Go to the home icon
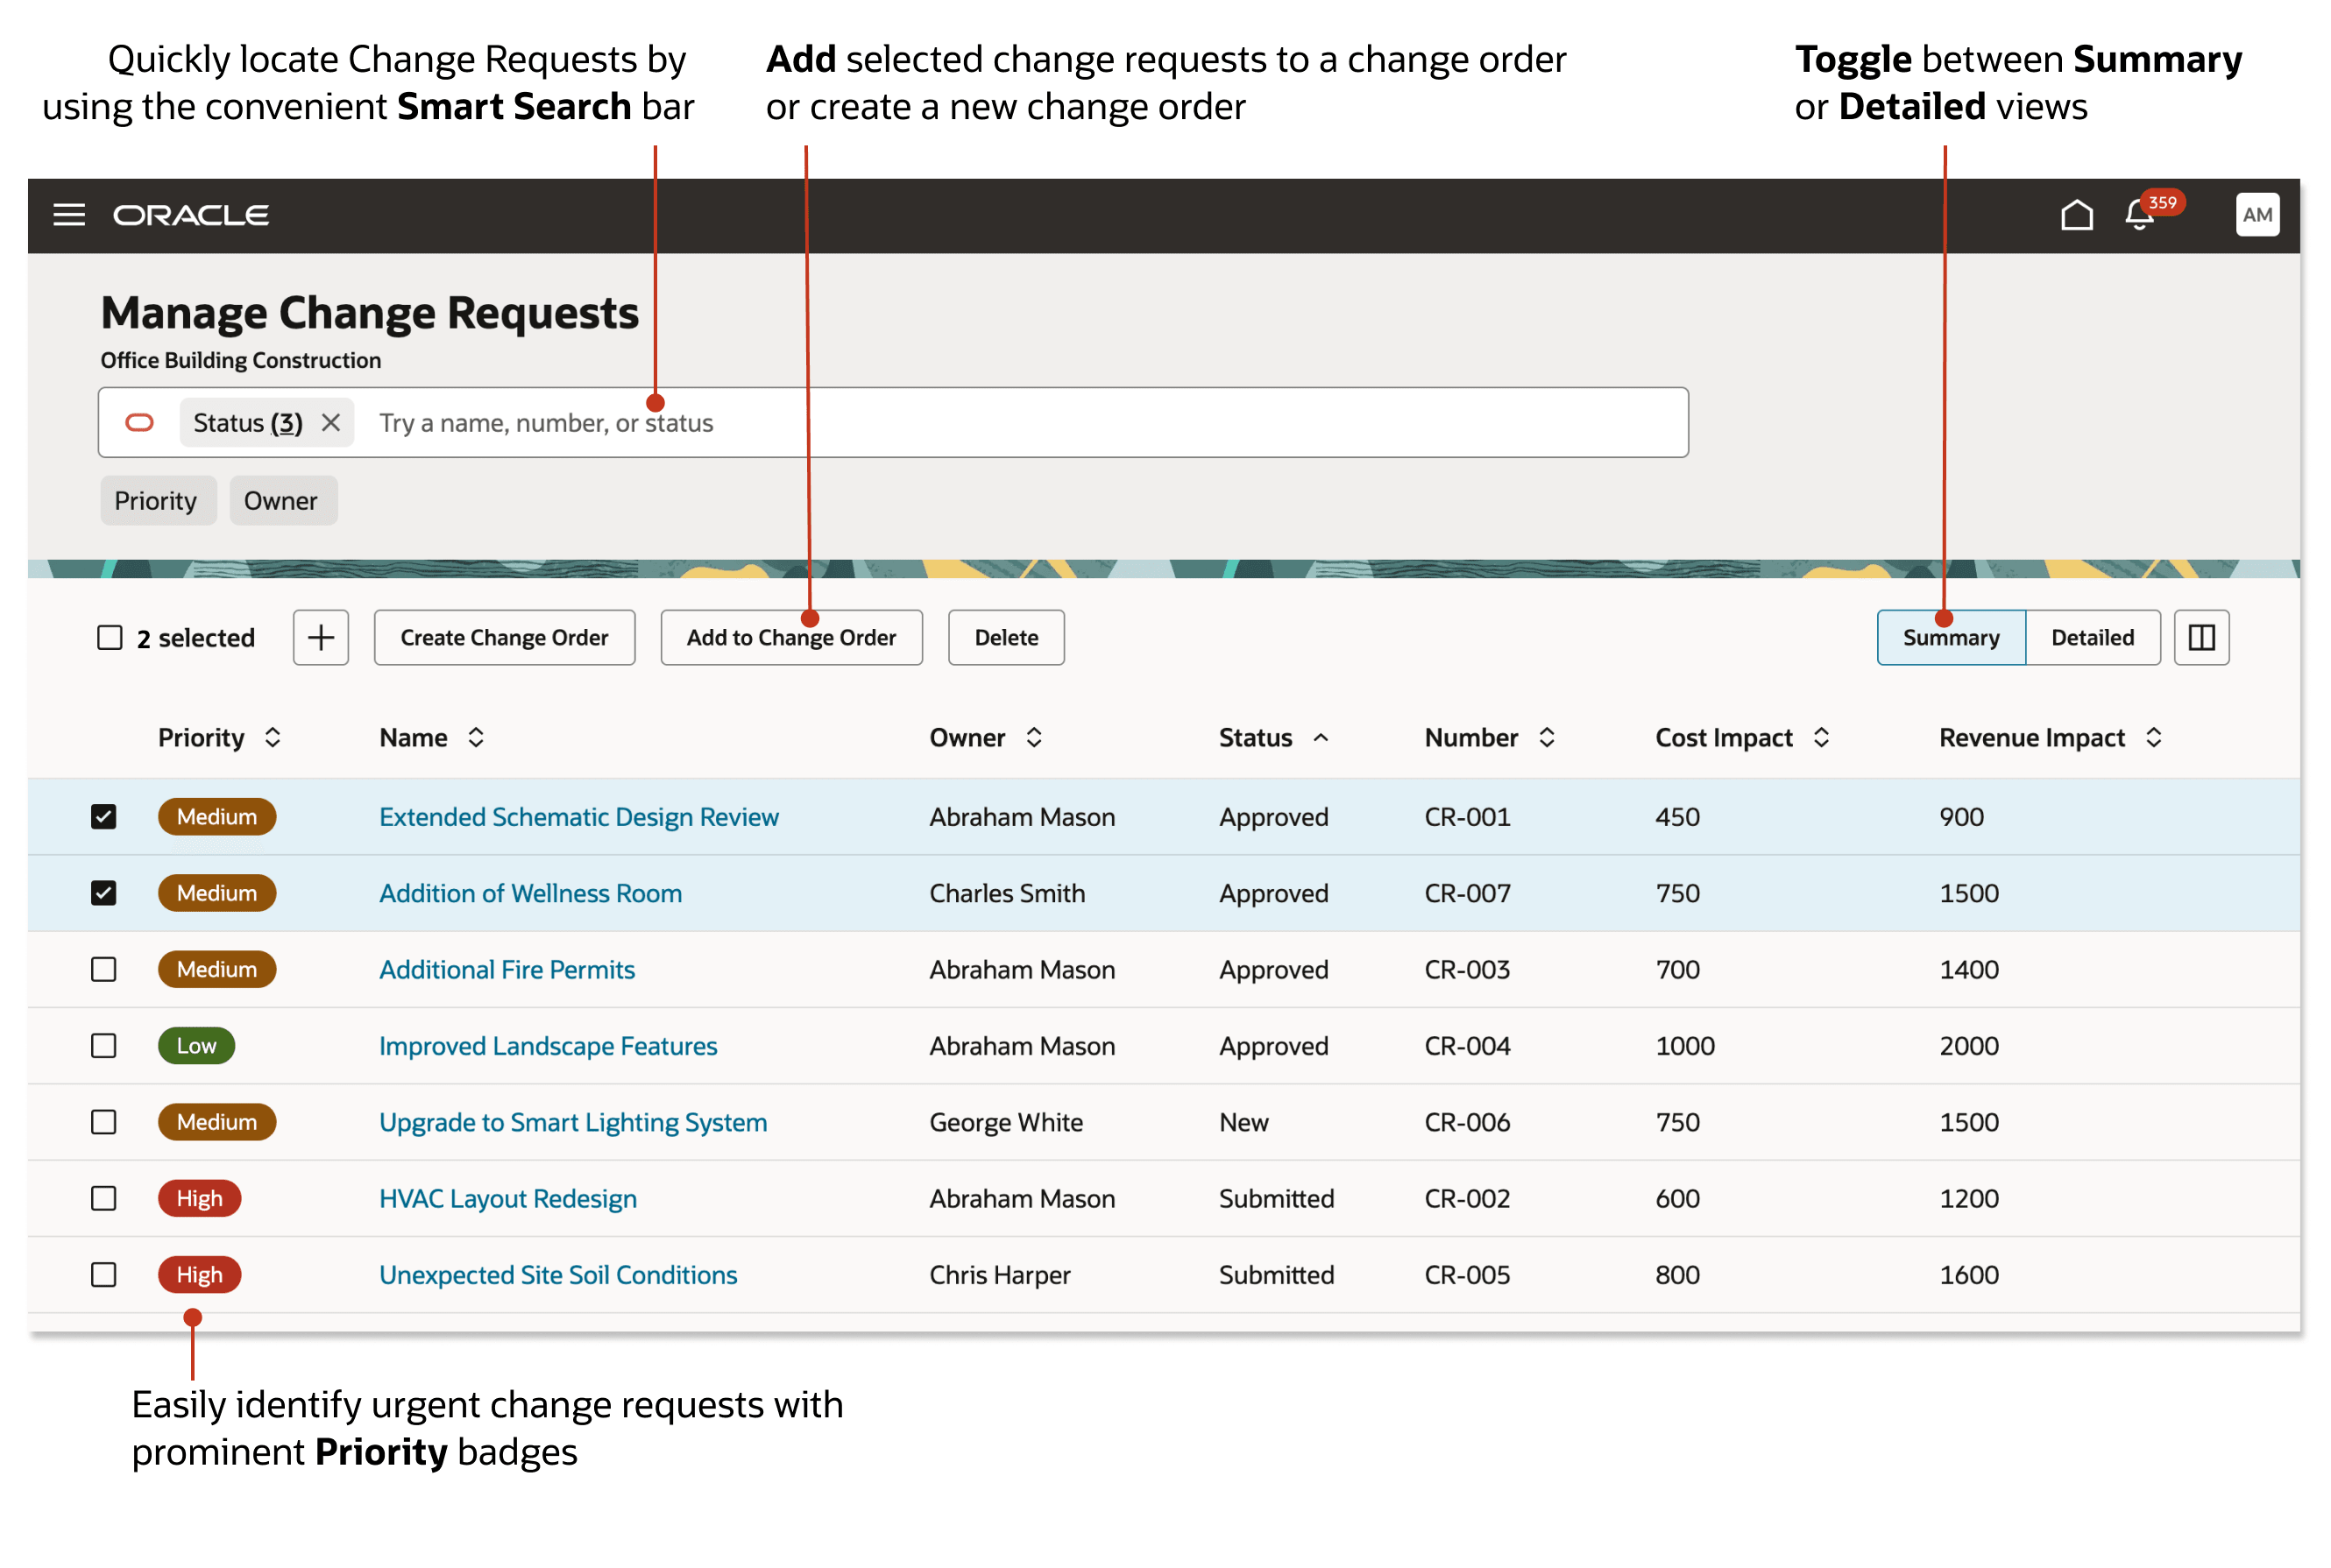 (2076, 215)
